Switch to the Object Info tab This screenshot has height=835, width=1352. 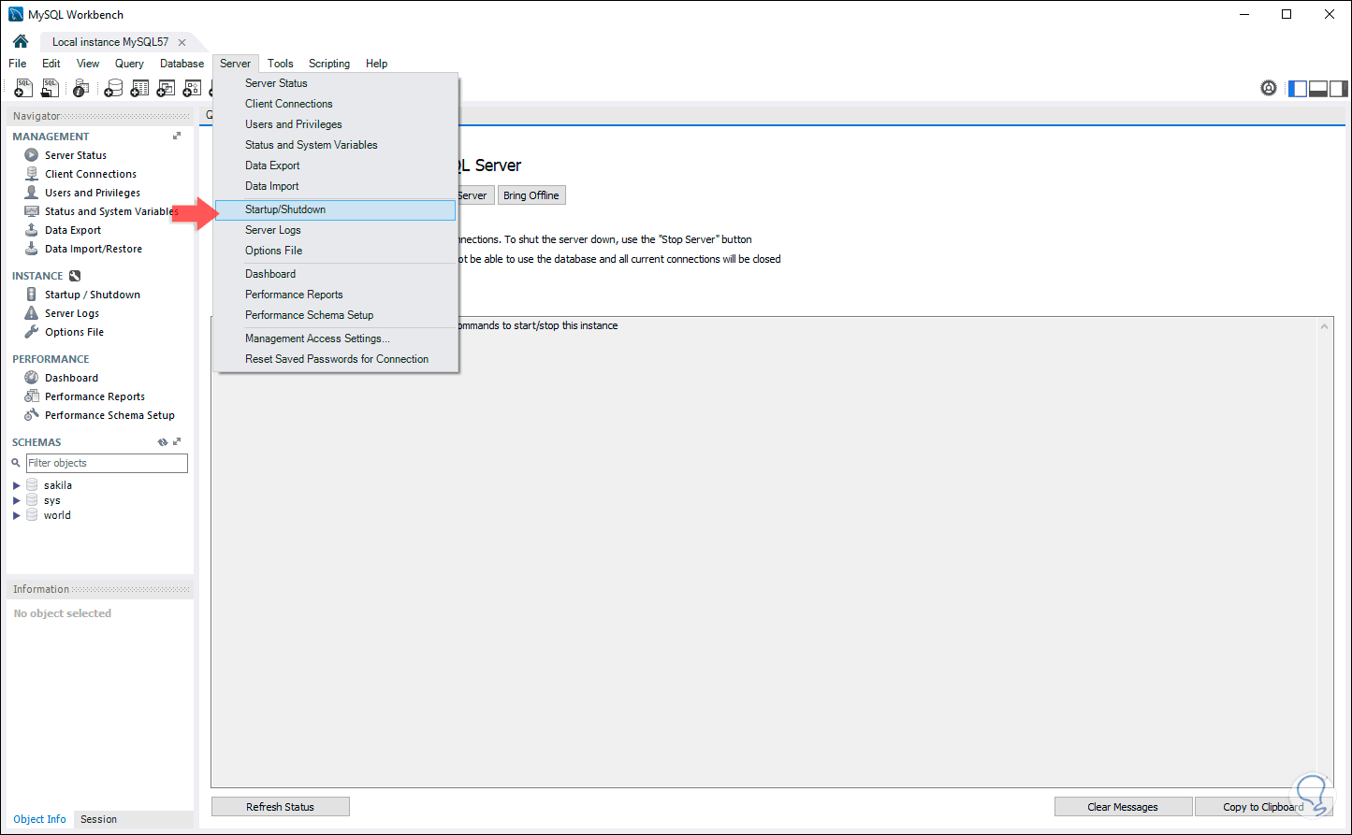(x=39, y=819)
